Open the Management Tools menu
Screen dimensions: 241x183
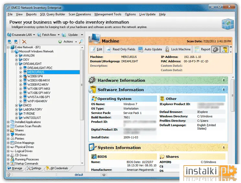(108, 14)
